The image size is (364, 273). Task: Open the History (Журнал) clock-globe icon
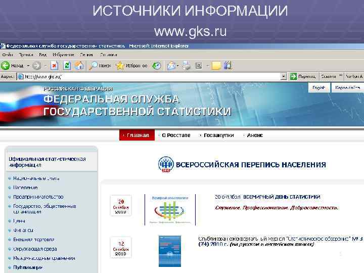click(x=157, y=66)
